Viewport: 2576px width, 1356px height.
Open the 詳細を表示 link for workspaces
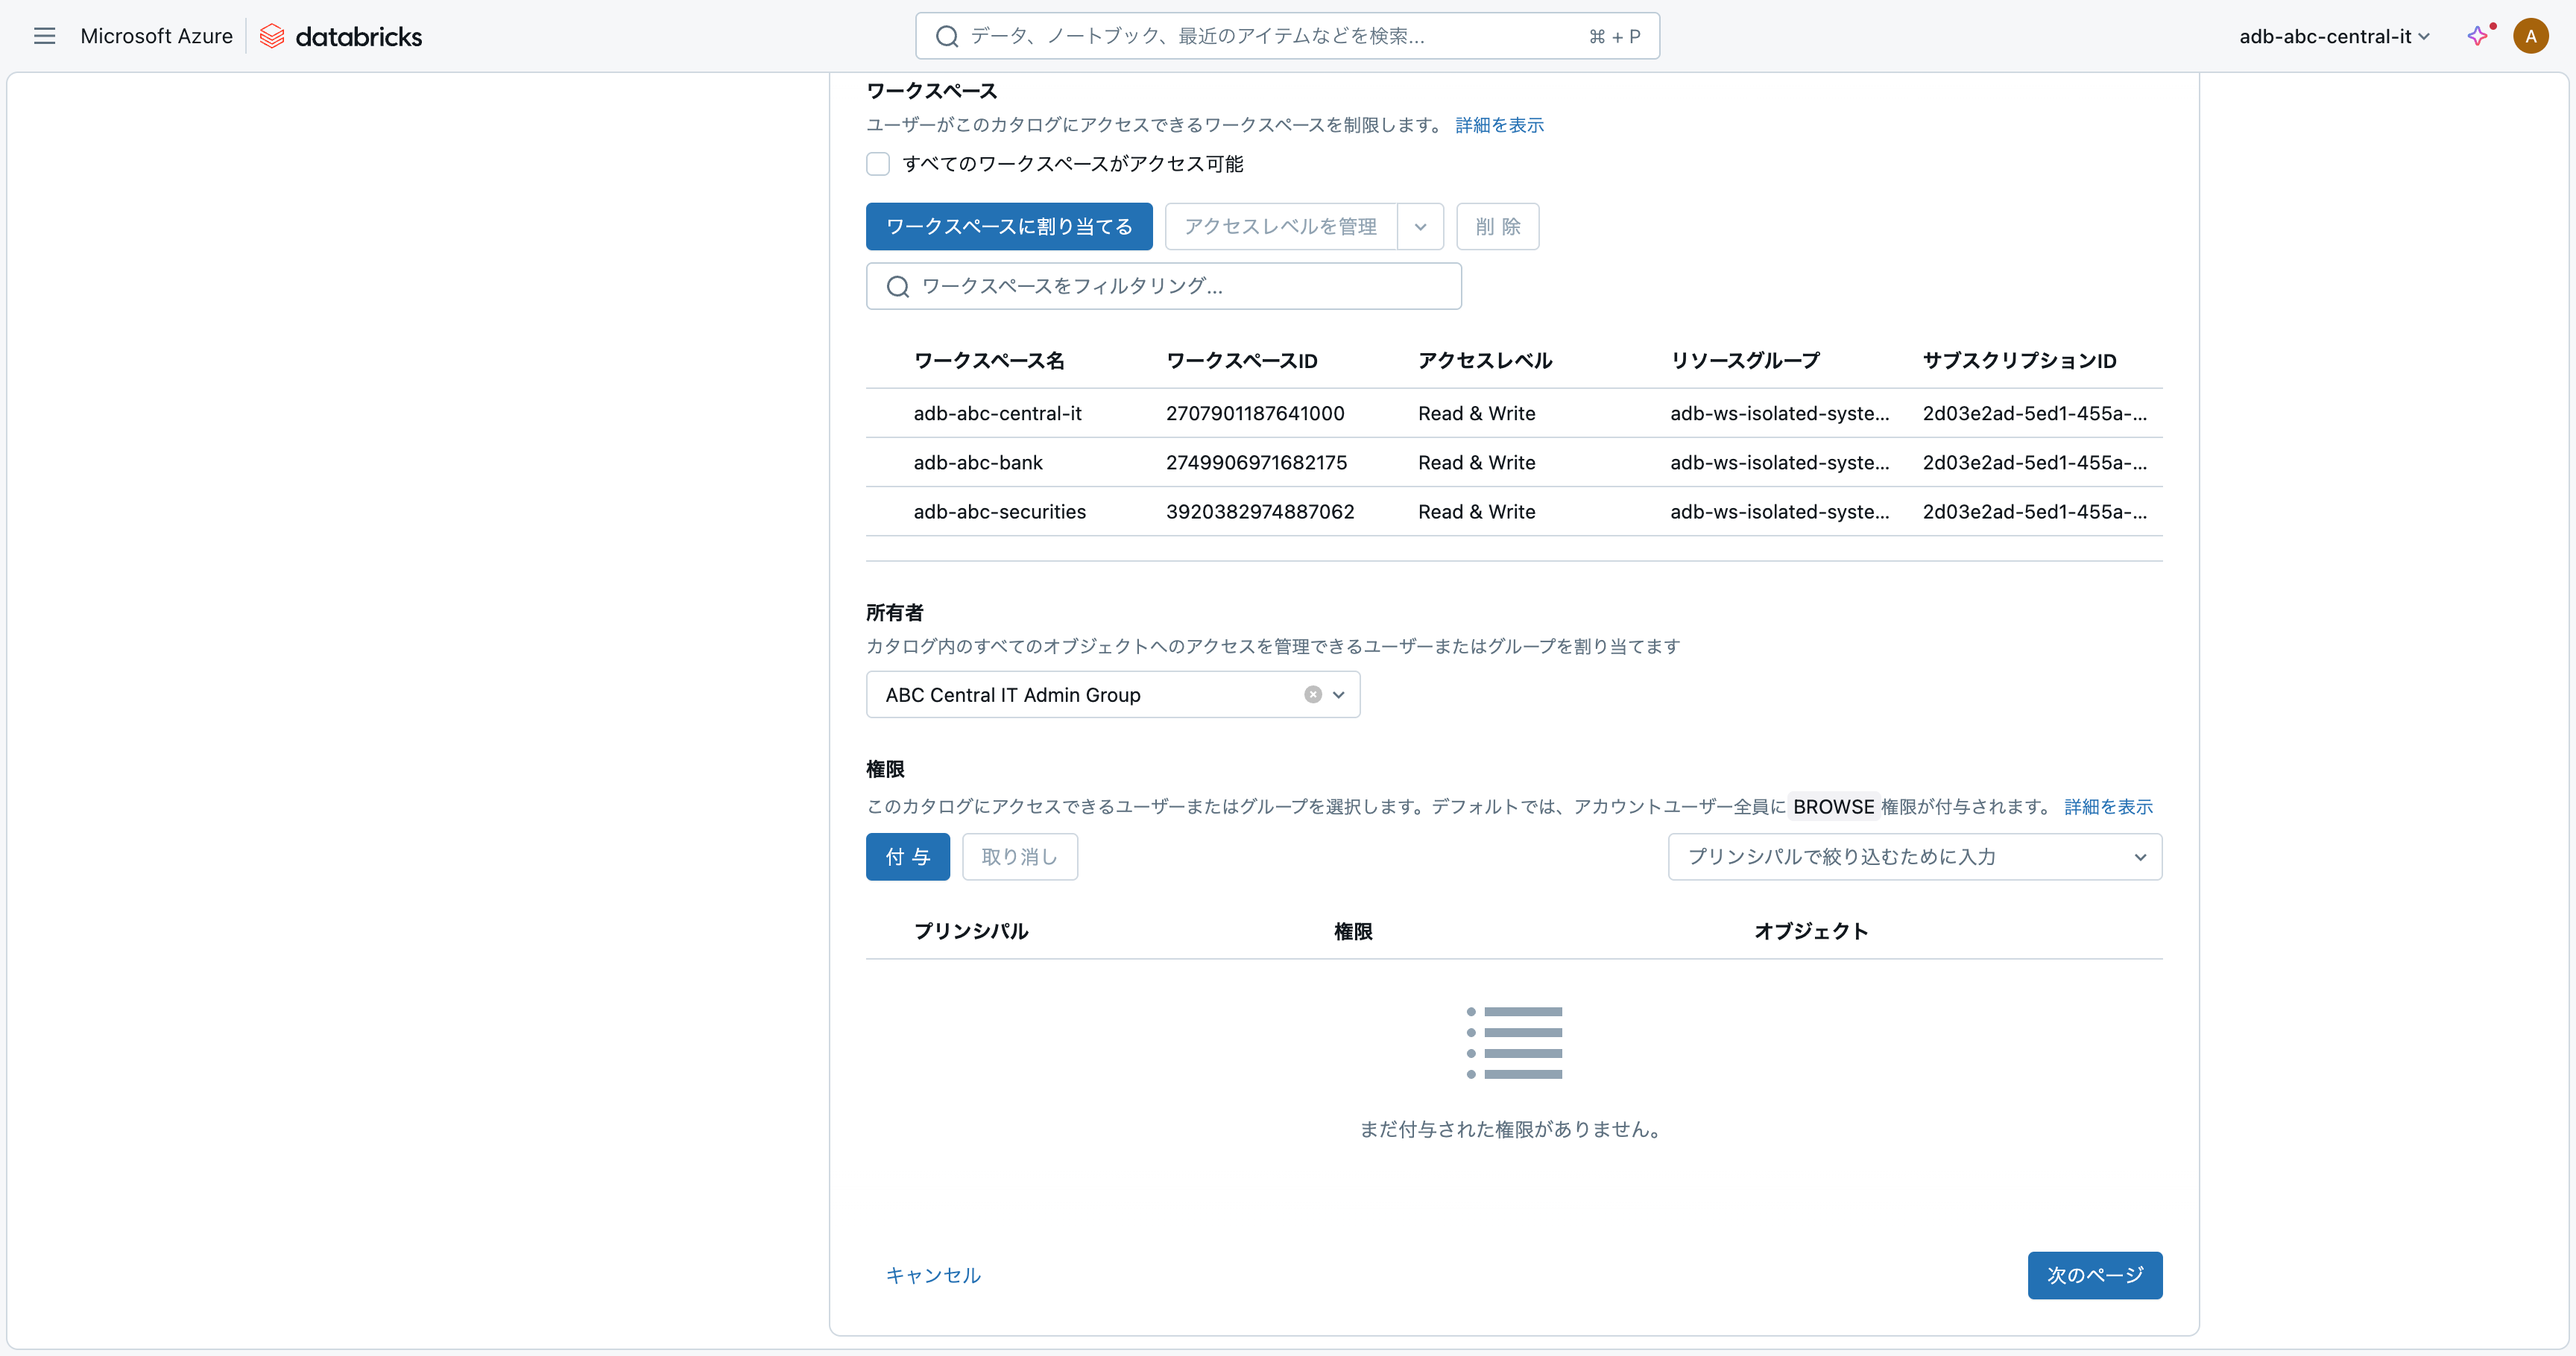1498,125
